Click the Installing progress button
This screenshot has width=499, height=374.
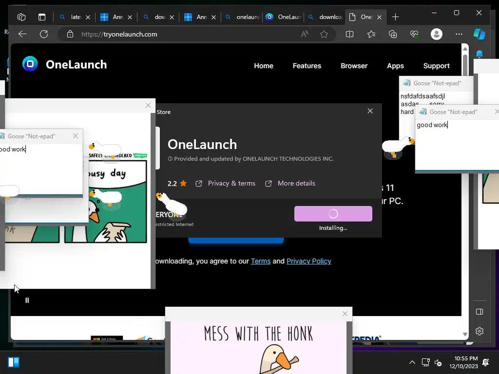(333, 214)
